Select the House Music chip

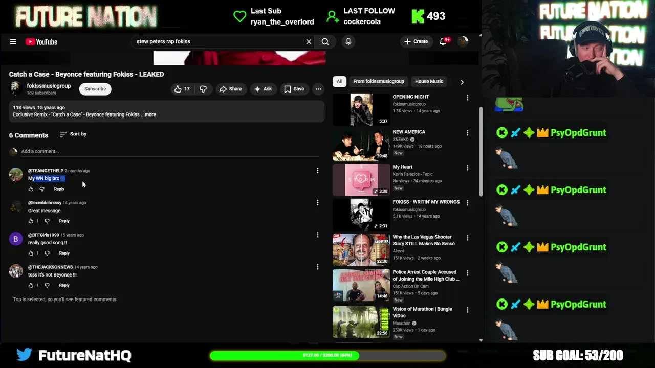point(429,82)
